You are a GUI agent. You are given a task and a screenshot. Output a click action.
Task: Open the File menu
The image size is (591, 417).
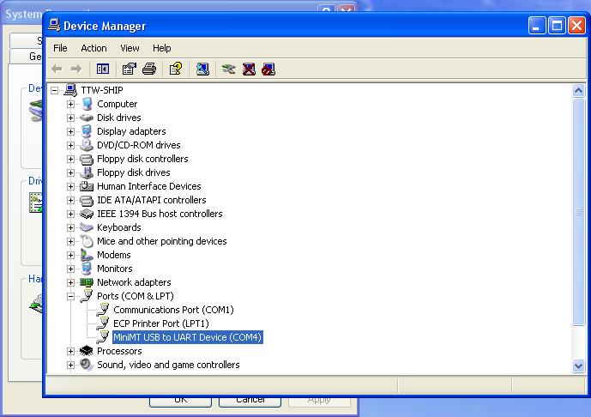point(60,48)
